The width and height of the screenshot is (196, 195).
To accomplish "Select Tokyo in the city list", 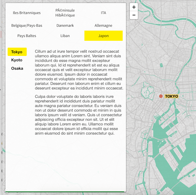I will [17, 52].
